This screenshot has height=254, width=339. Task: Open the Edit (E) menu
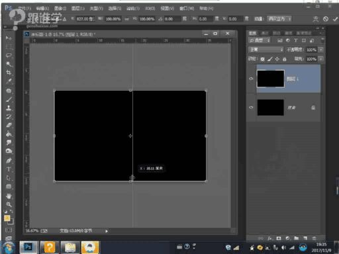tap(42, 9)
